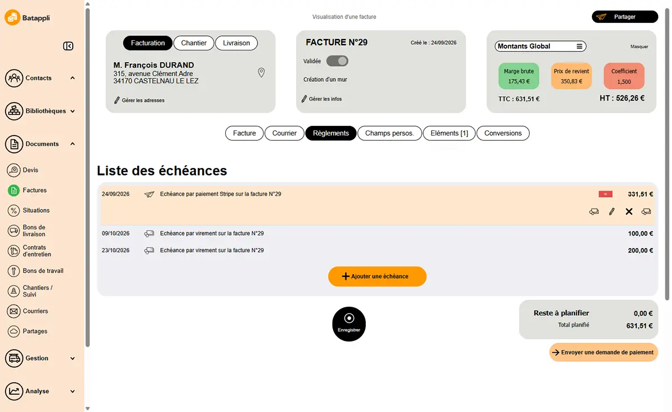Select the Règlements tab
The image size is (672, 412).
coord(331,133)
